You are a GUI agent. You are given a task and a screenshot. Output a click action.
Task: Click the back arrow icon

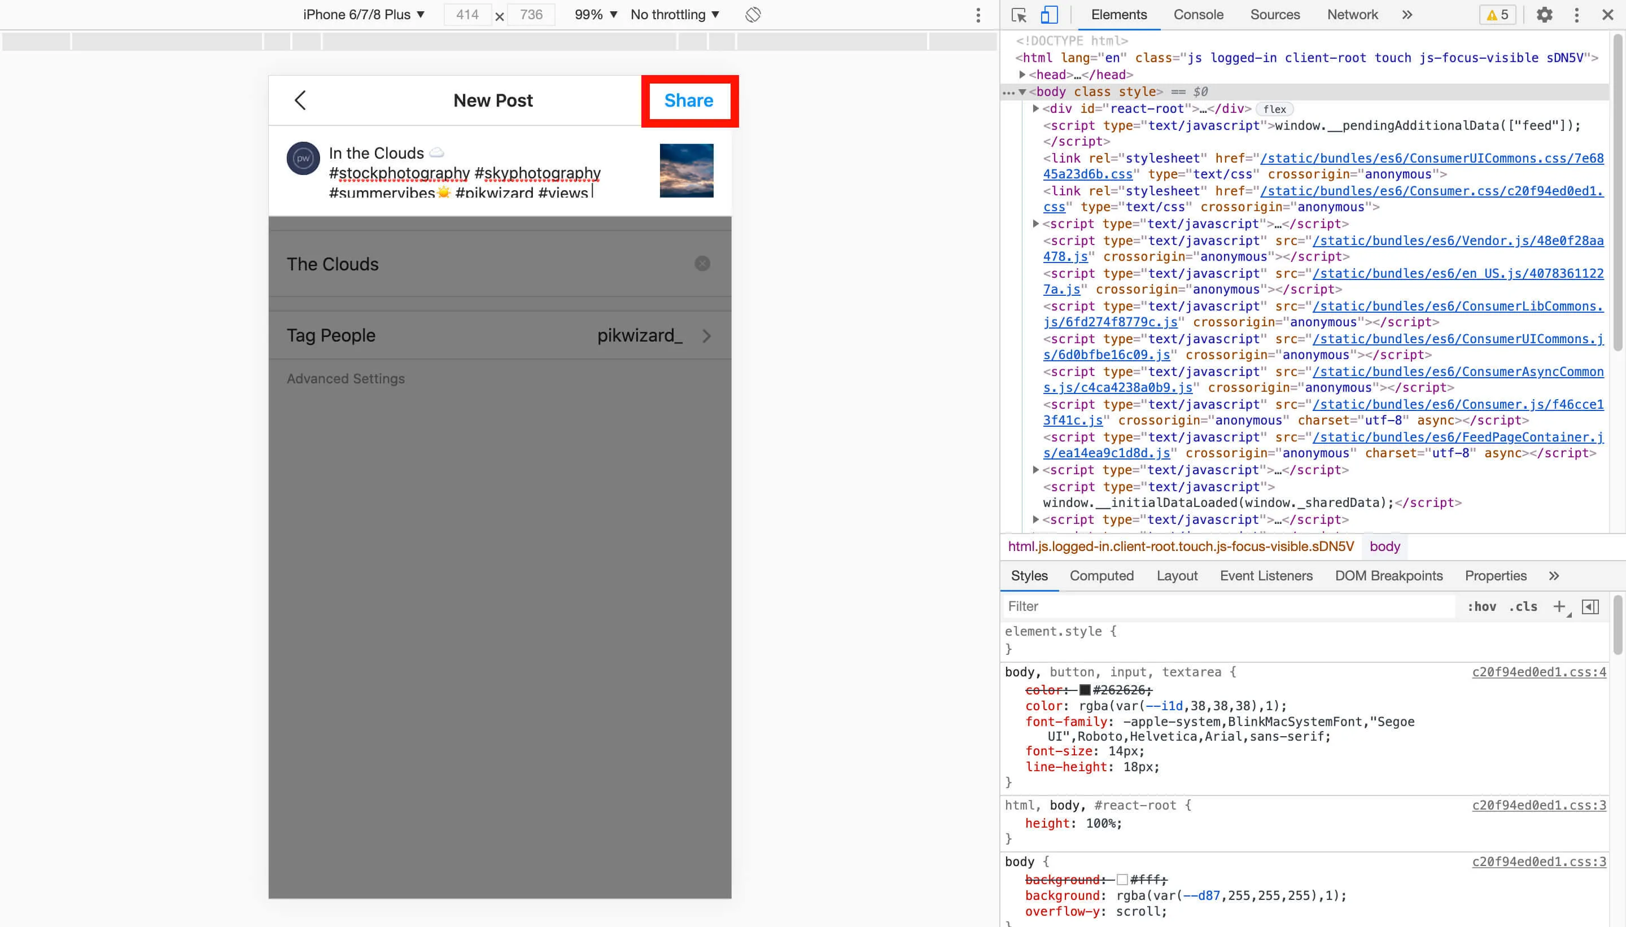(300, 99)
